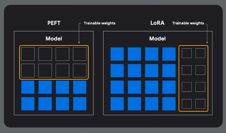Select the Model label inside the LoRA box
Screen dimensions: 226x133
[x=157, y=39]
